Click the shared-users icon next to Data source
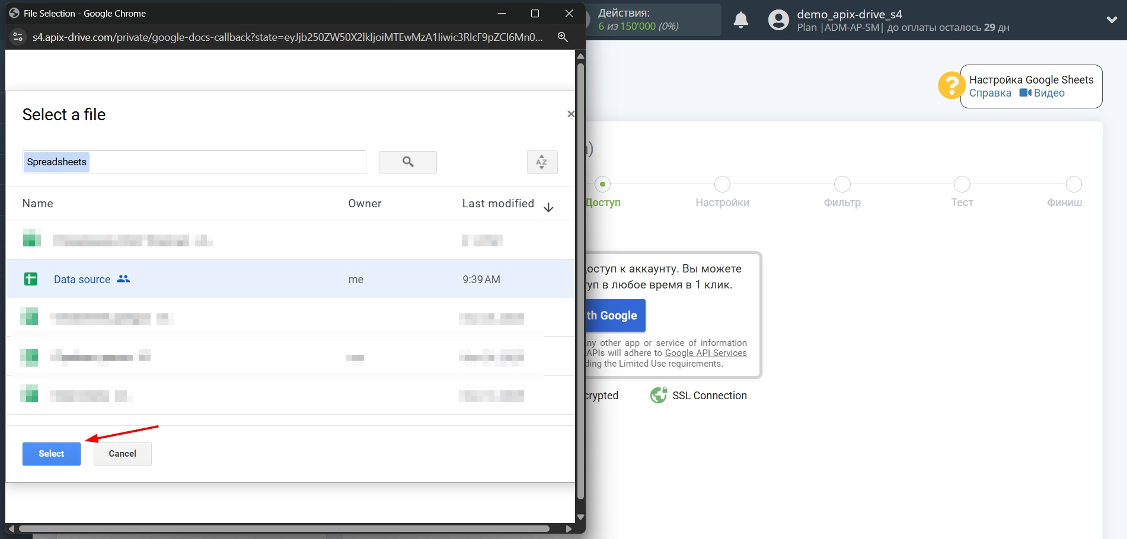Image resolution: width=1127 pixels, height=539 pixels. coord(123,278)
